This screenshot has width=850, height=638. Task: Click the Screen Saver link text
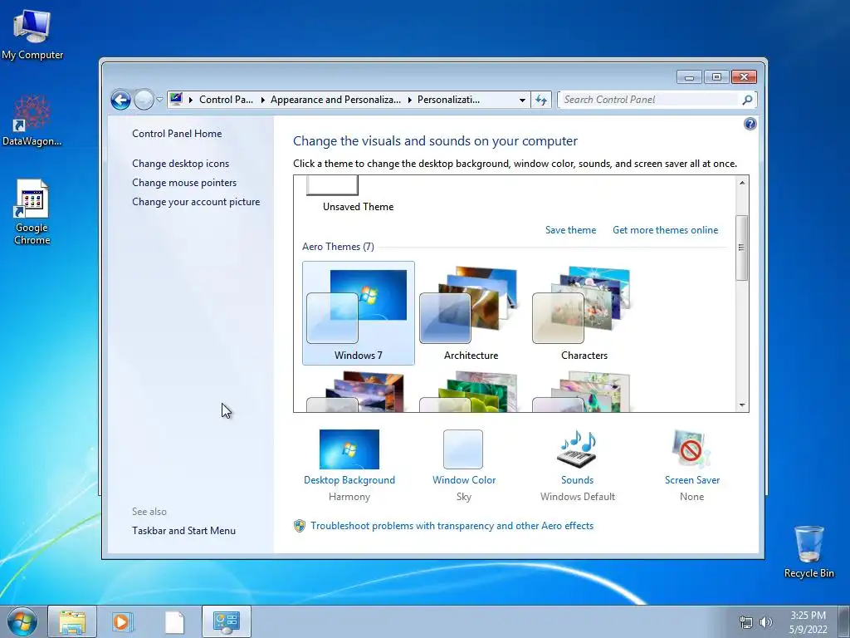pos(692,480)
